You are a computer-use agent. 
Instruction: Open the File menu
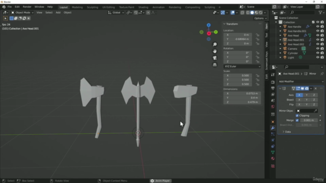click(x=10, y=7)
